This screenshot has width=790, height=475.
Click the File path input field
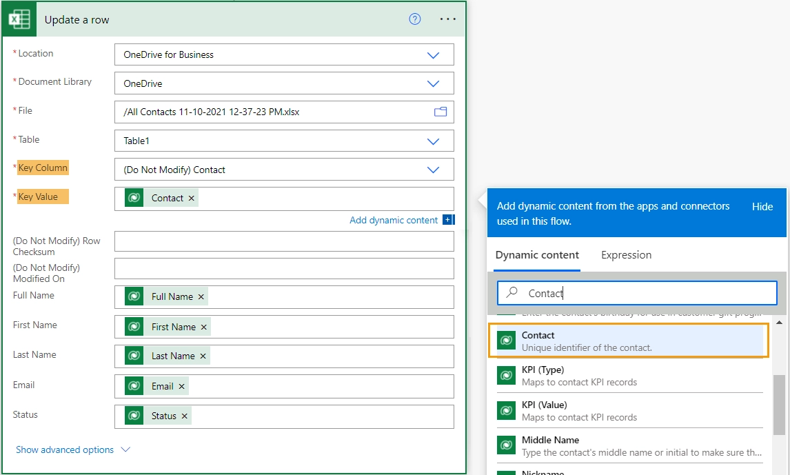point(284,112)
